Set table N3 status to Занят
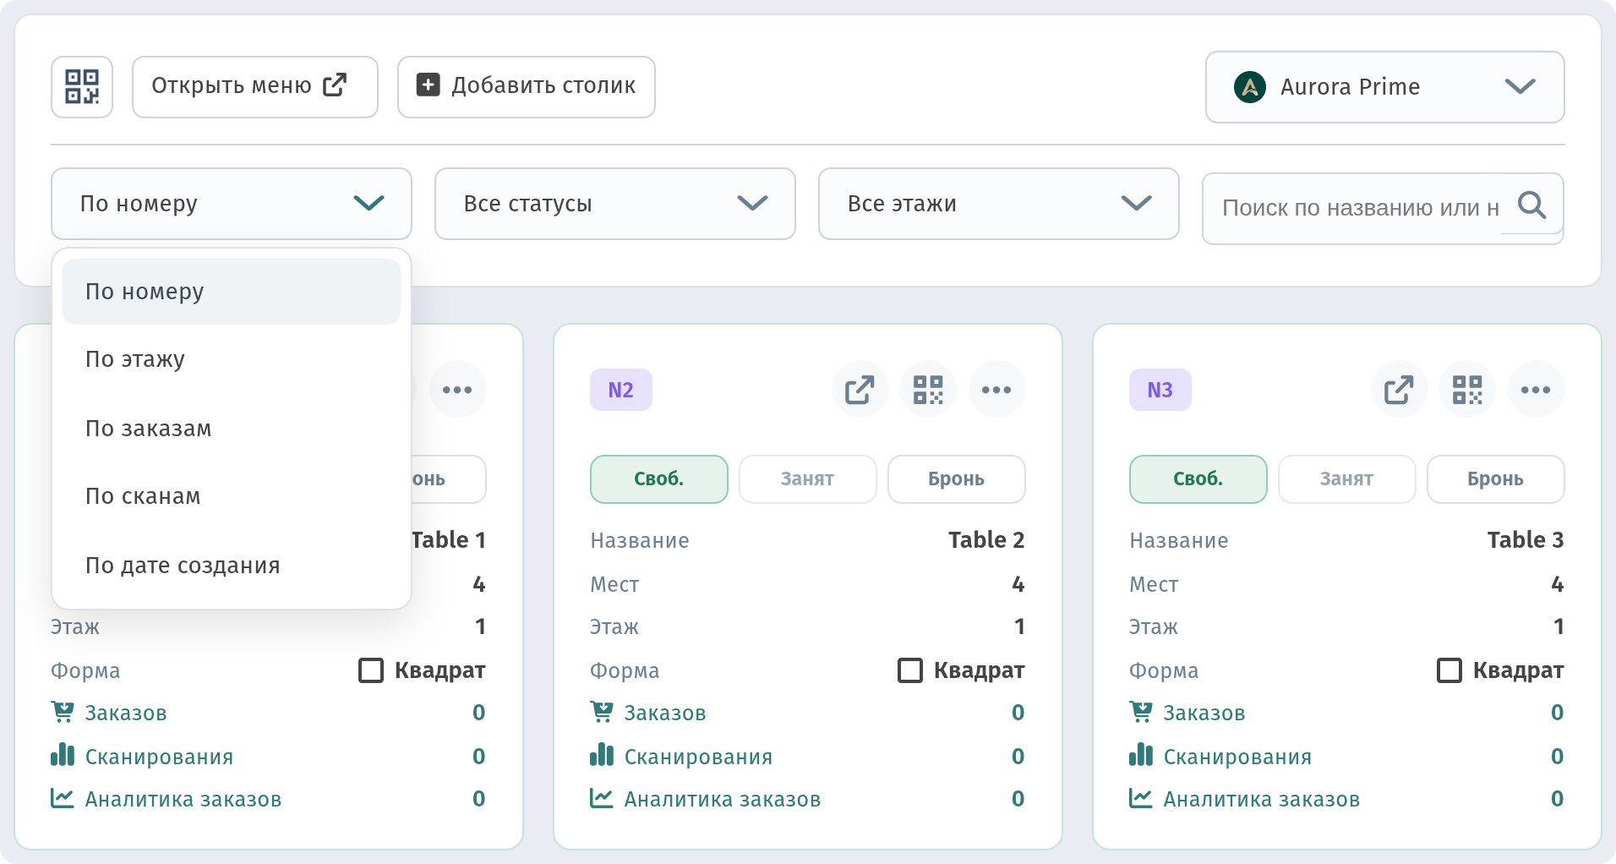Image resolution: width=1616 pixels, height=864 pixels. 1347,479
